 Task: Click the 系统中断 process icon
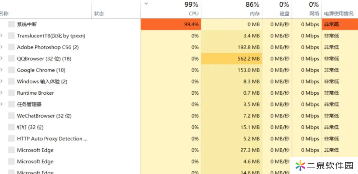pos(11,24)
